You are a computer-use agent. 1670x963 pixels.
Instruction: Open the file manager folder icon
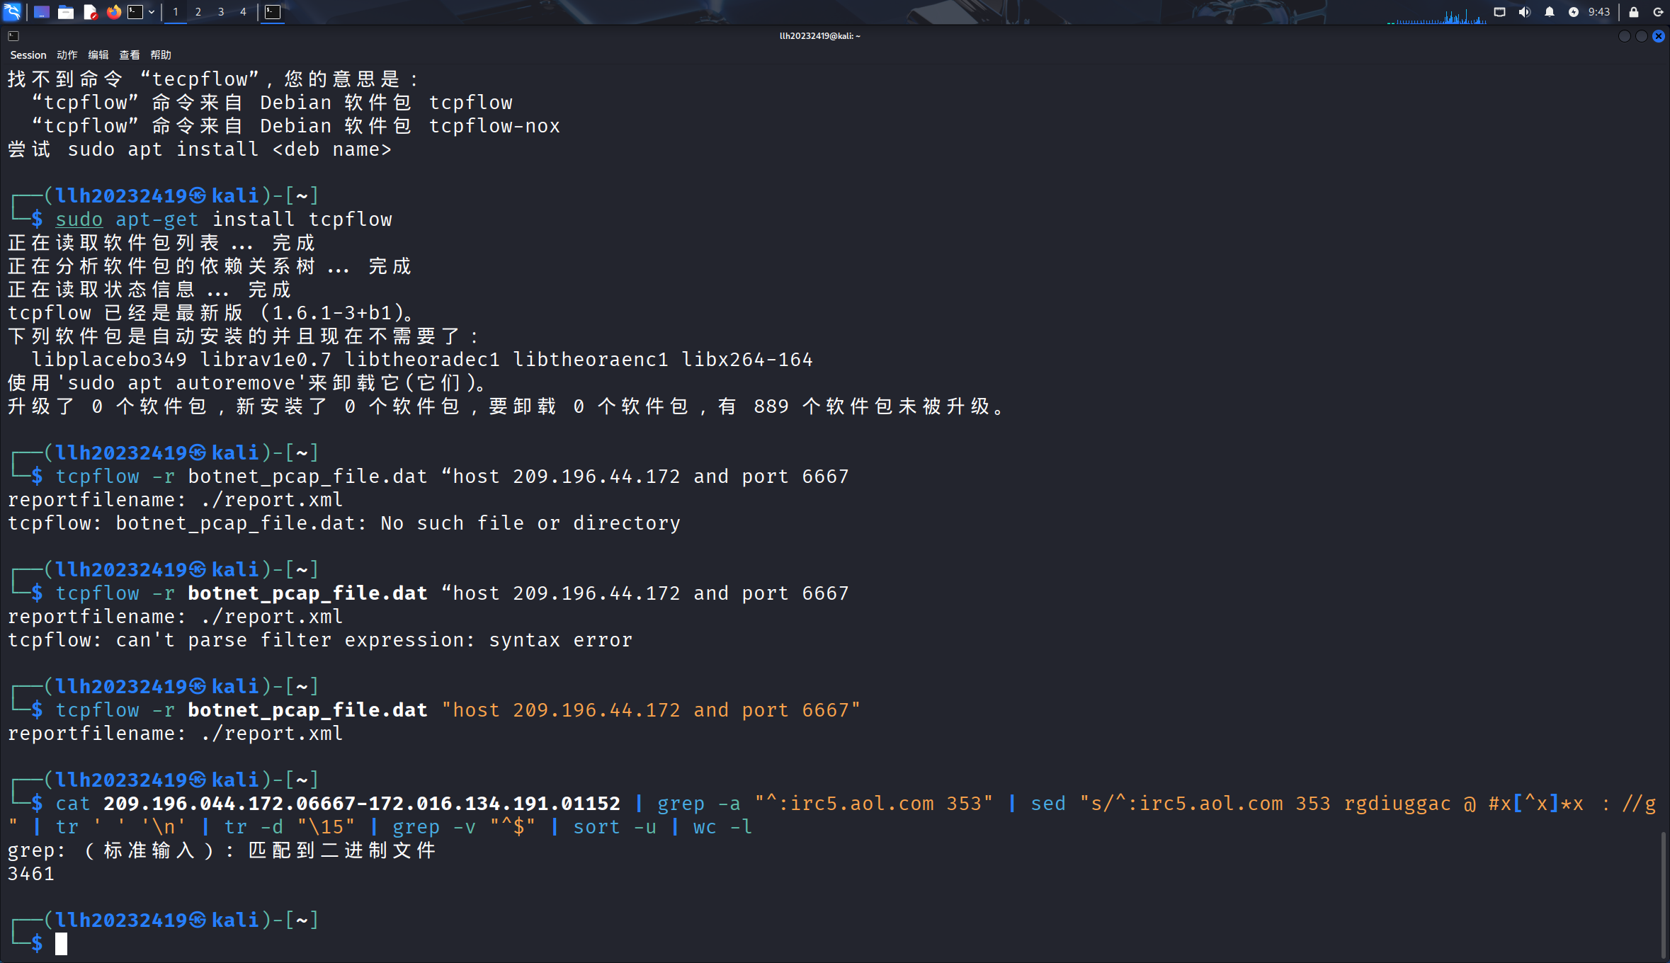pyautogui.click(x=66, y=12)
